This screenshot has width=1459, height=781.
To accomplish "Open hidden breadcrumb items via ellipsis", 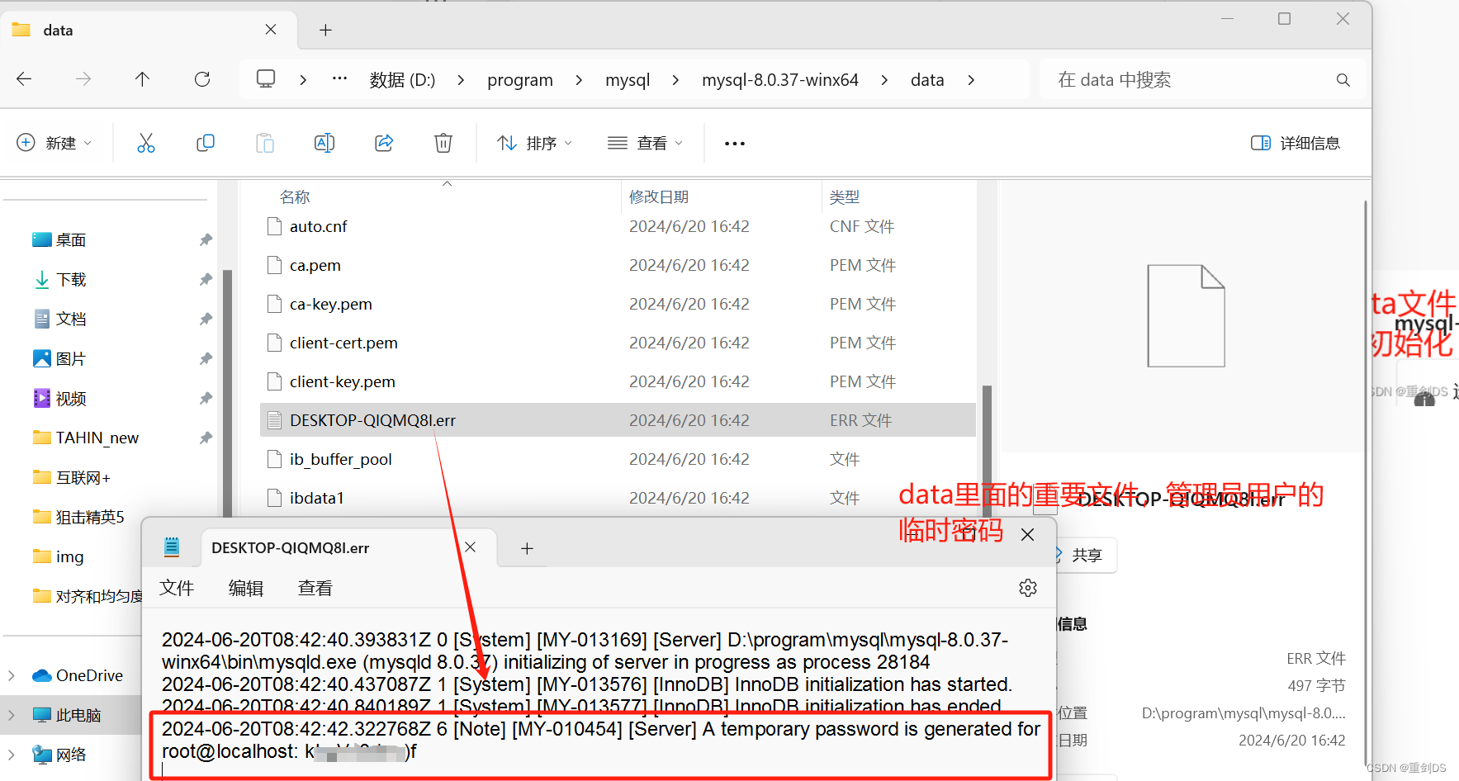I will pyautogui.click(x=339, y=79).
